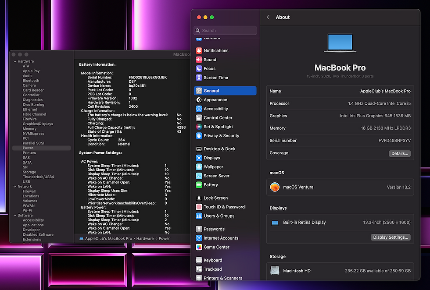This screenshot has width=430, height=290.
Task: Click the Macintosh HD drive icon
Action: tap(275, 271)
